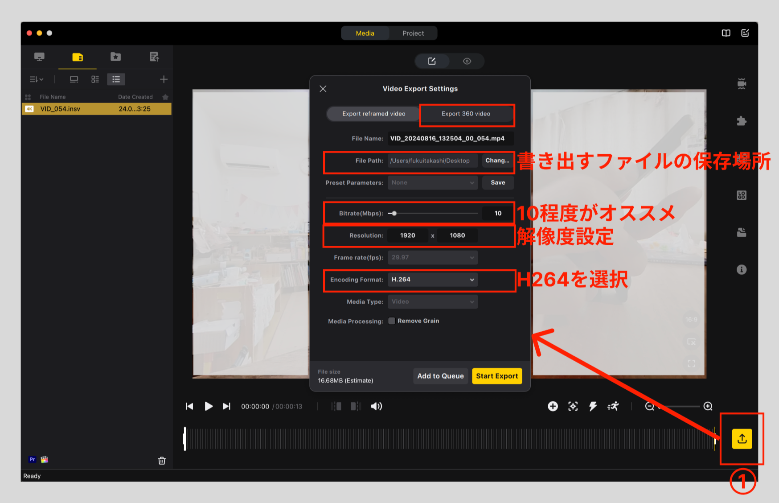Open the logo settings panel icon
Image resolution: width=779 pixels, height=503 pixels.
pyautogui.click(x=742, y=195)
